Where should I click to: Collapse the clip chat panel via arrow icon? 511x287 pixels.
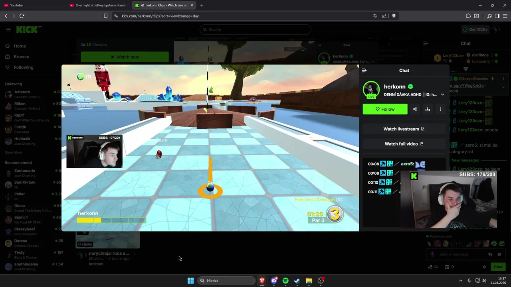(x=364, y=71)
